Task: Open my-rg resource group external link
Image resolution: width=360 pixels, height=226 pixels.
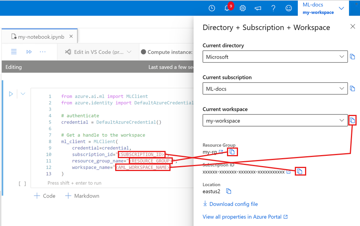Action: tap(221, 152)
